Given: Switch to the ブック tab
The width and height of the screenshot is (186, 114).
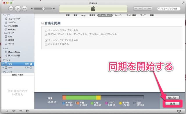Looking at the screenshot, I should (x=143, y=15).
